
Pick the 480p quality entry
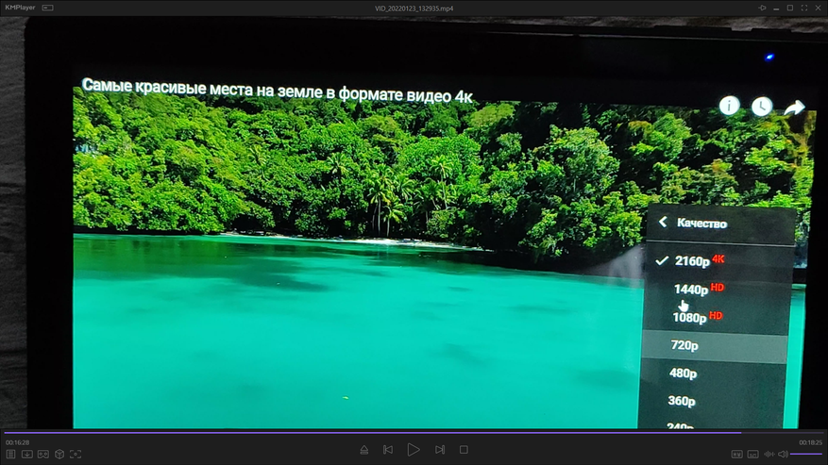[x=684, y=374]
